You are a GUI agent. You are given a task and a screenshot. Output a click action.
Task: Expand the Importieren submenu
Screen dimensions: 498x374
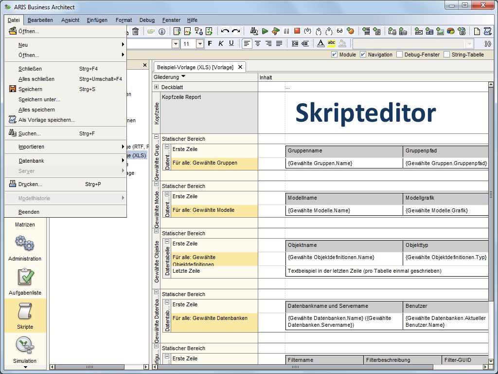pos(66,147)
